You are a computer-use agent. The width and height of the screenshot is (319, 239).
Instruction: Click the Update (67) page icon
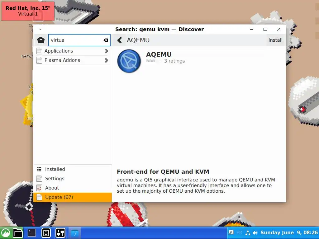coord(39,197)
